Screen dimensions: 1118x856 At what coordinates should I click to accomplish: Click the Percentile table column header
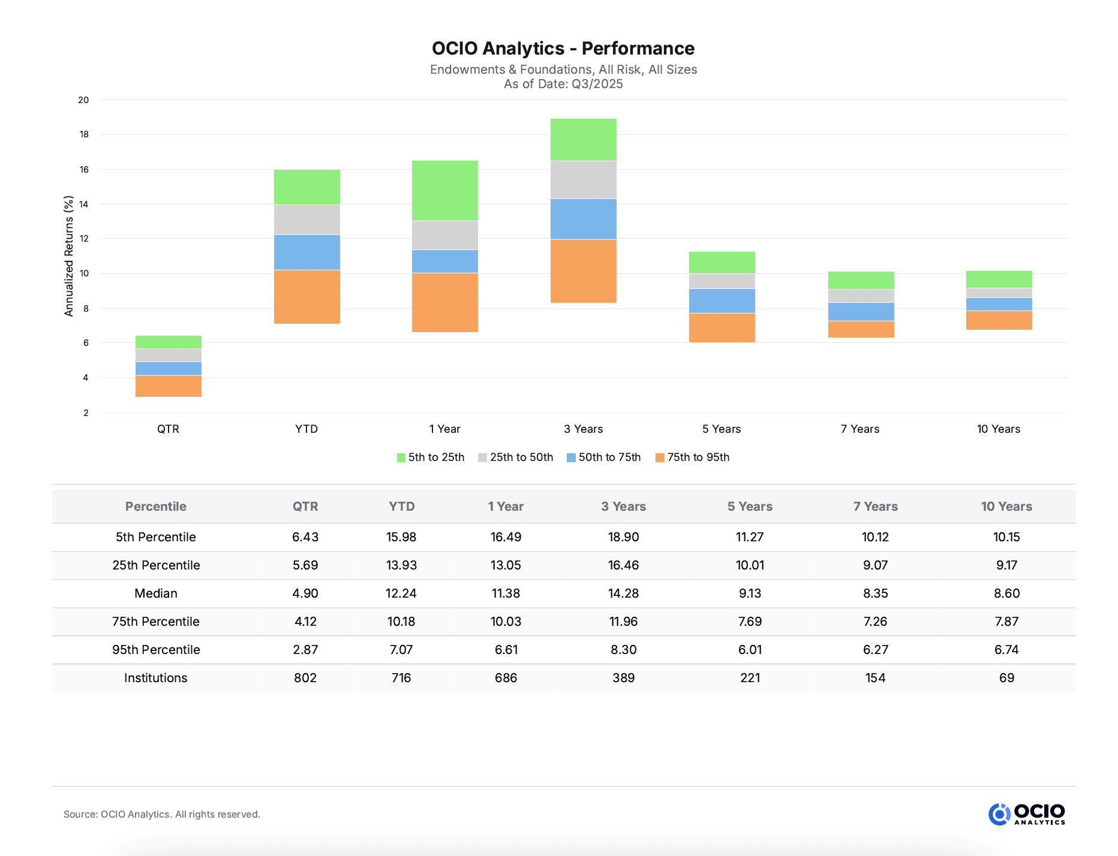click(155, 507)
